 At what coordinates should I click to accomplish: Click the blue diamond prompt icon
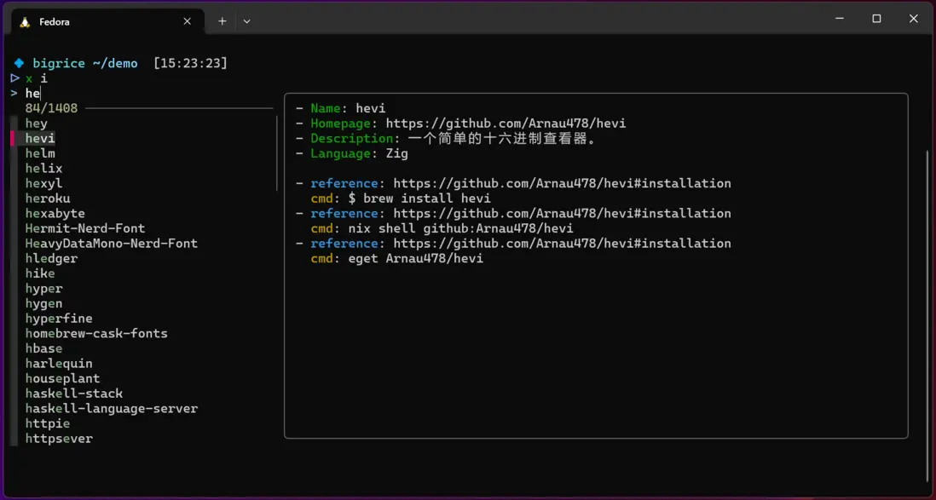coord(19,63)
